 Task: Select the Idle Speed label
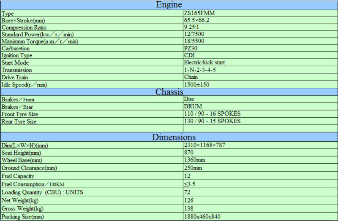click(x=25, y=85)
